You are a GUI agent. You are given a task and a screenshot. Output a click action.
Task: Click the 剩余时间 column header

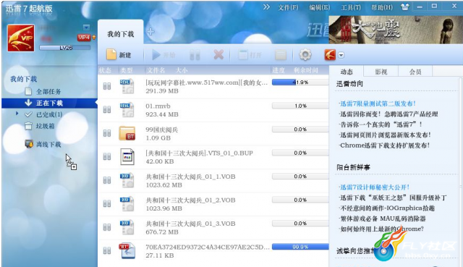coord(306,71)
